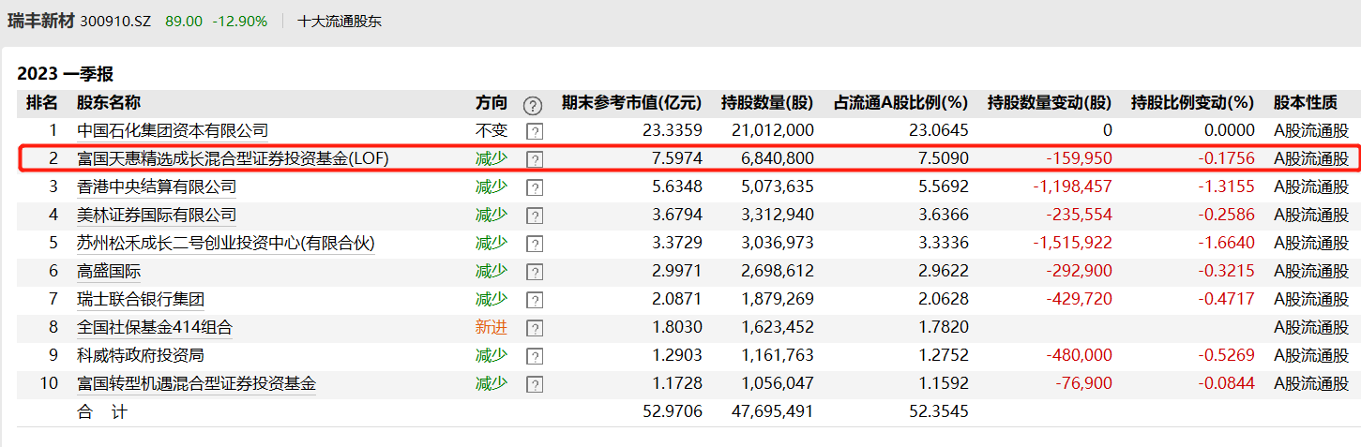The image size is (1361, 447).
Task: Click the 股东名称 column header
Action: (109, 103)
